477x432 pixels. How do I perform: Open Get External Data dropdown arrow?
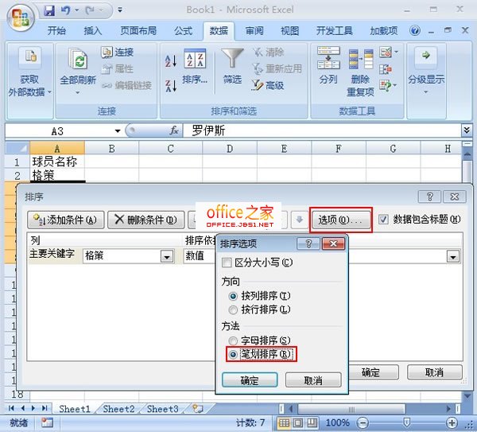click(49, 91)
